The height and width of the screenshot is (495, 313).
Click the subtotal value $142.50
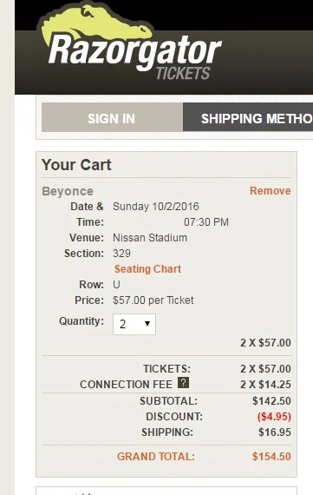coord(271,401)
